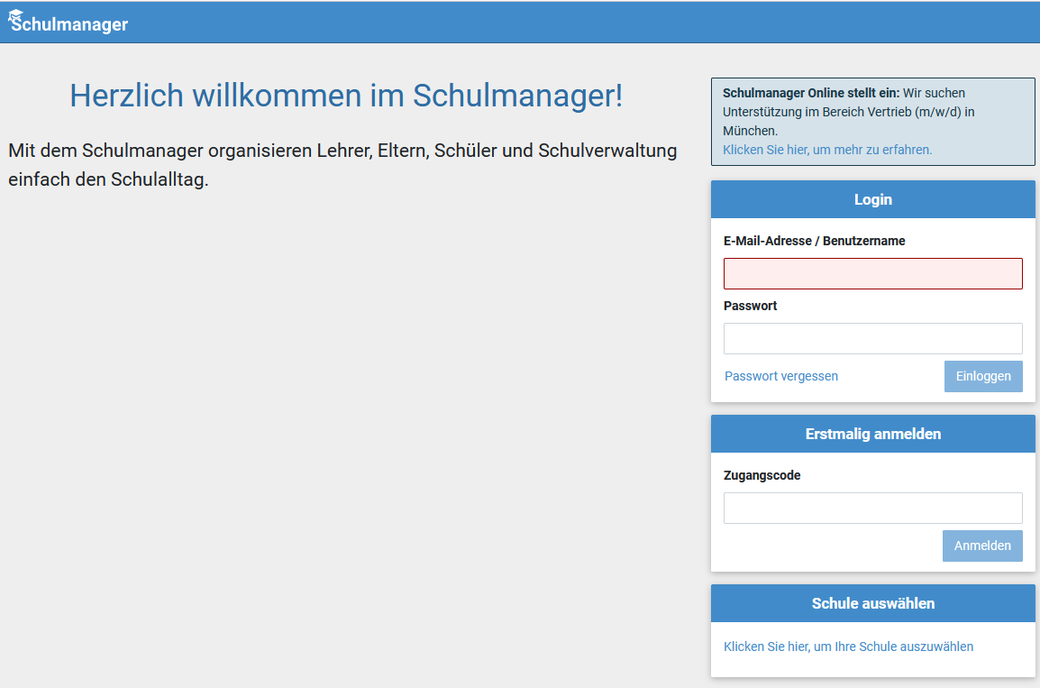Image resolution: width=1040 pixels, height=688 pixels.
Task: Click the 'Herzlich willkommen im Schulmanager!' heading
Action: coord(346,96)
